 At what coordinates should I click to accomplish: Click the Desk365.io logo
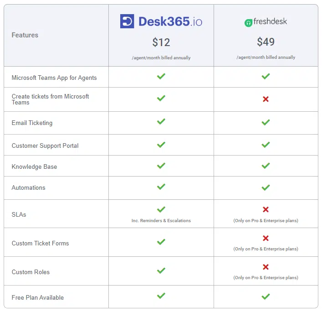coord(161,21)
